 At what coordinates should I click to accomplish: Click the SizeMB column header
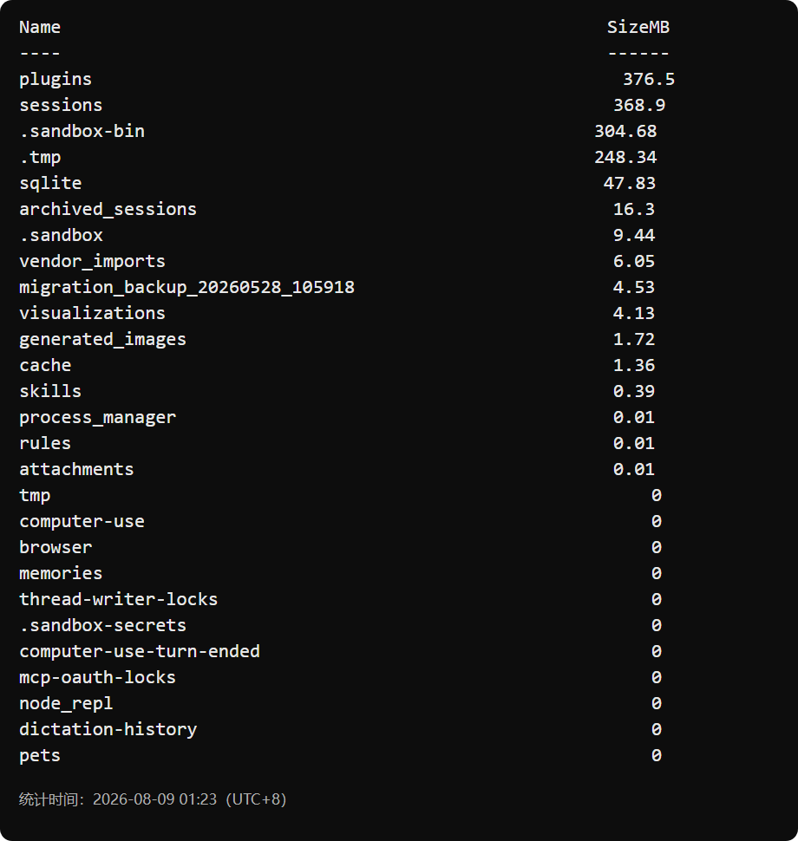[638, 28]
